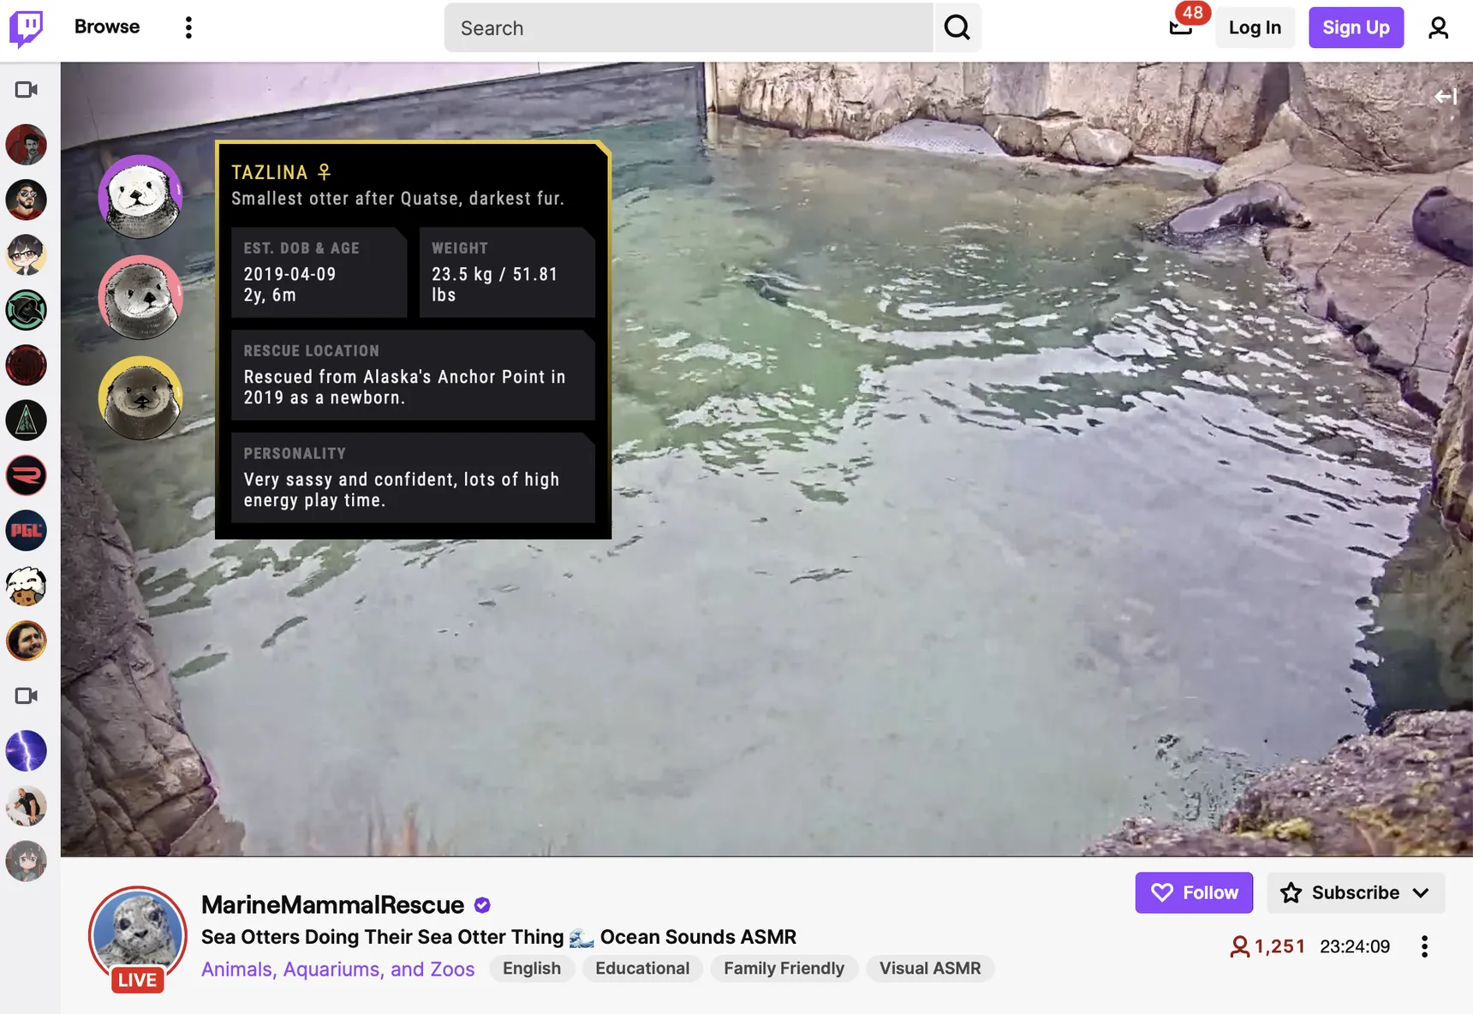Click the Log In button
This screenshot has width=1473, height=1014.
1254,27
